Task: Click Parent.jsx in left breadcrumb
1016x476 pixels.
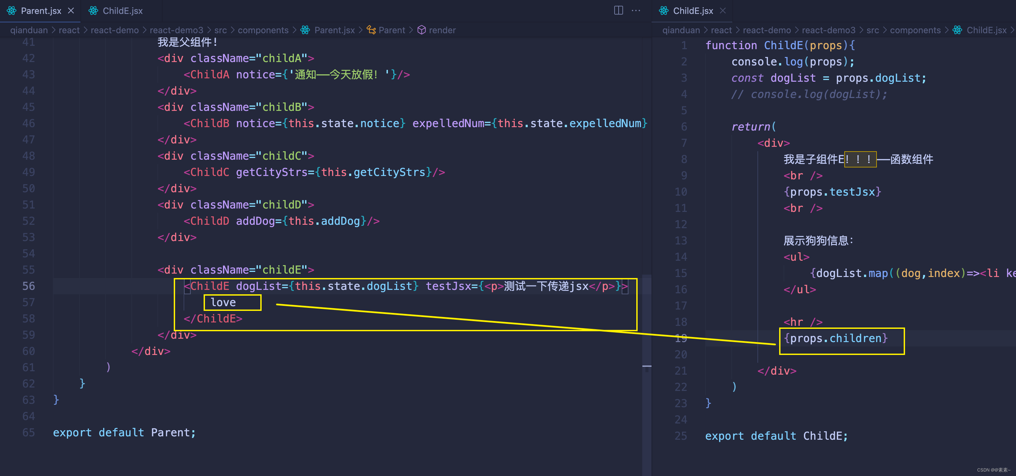Action: pyautogui.click(x=335, y=30)
